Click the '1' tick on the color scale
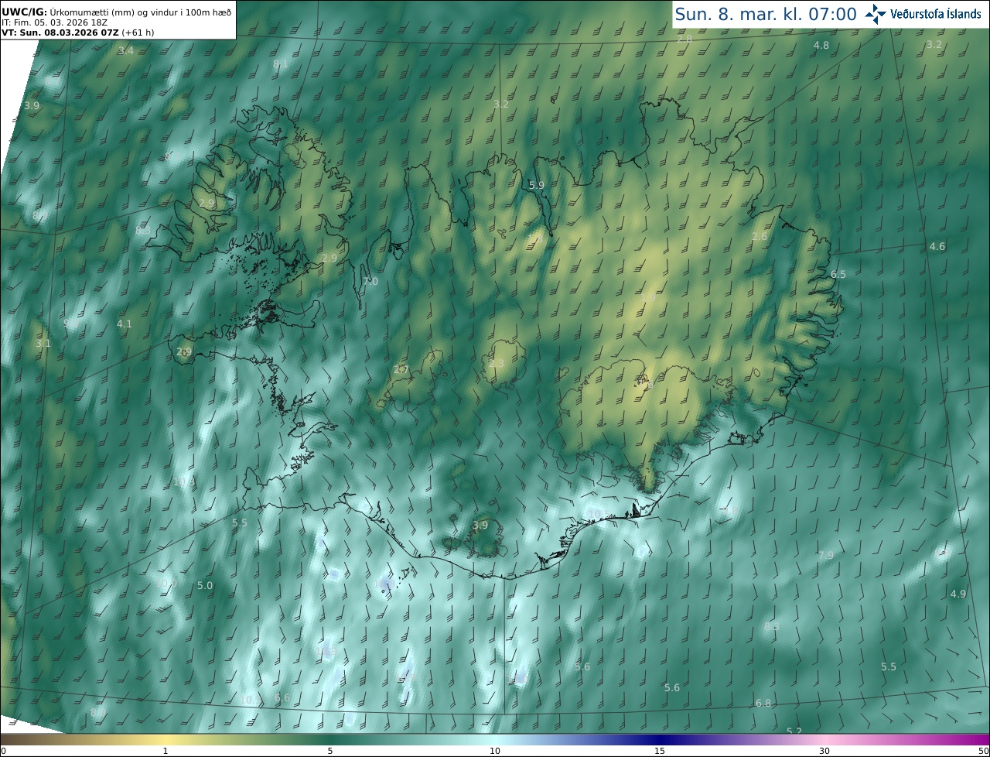Viewport: 990px width, 757px height. (166, 751)
